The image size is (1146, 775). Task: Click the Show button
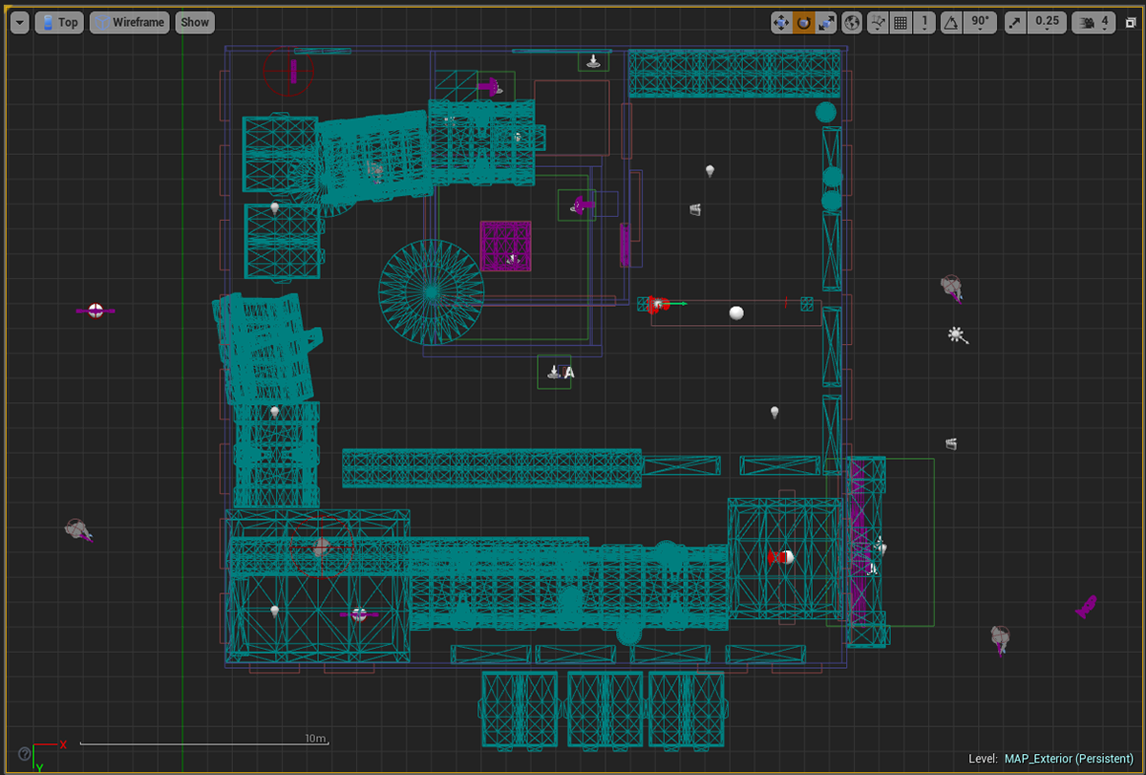(195, 22)
